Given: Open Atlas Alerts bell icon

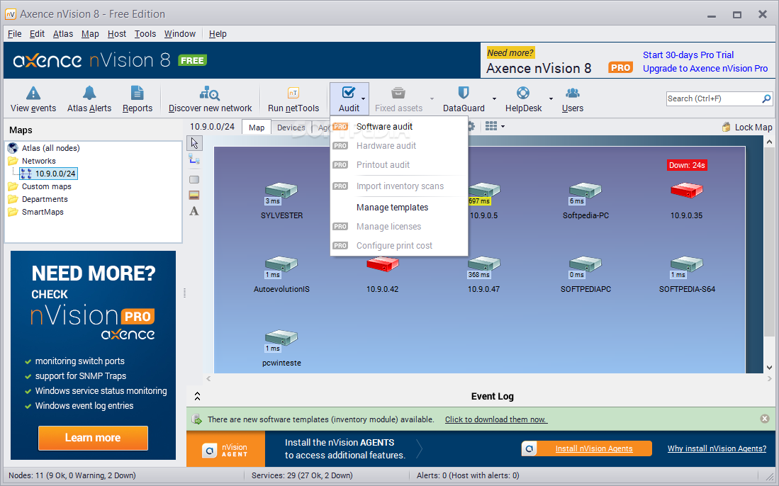Looking at the screenshot, I should tap(89, 93).
